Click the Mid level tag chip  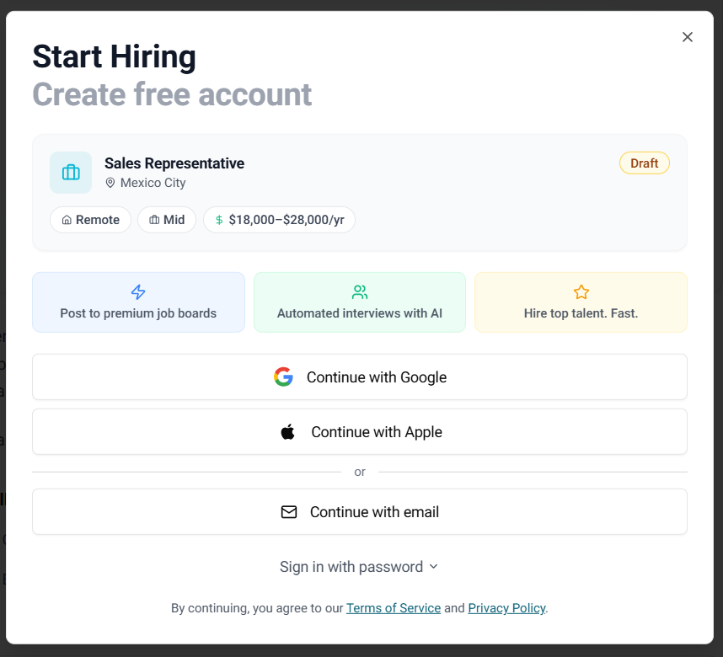[x=167, y=220]
